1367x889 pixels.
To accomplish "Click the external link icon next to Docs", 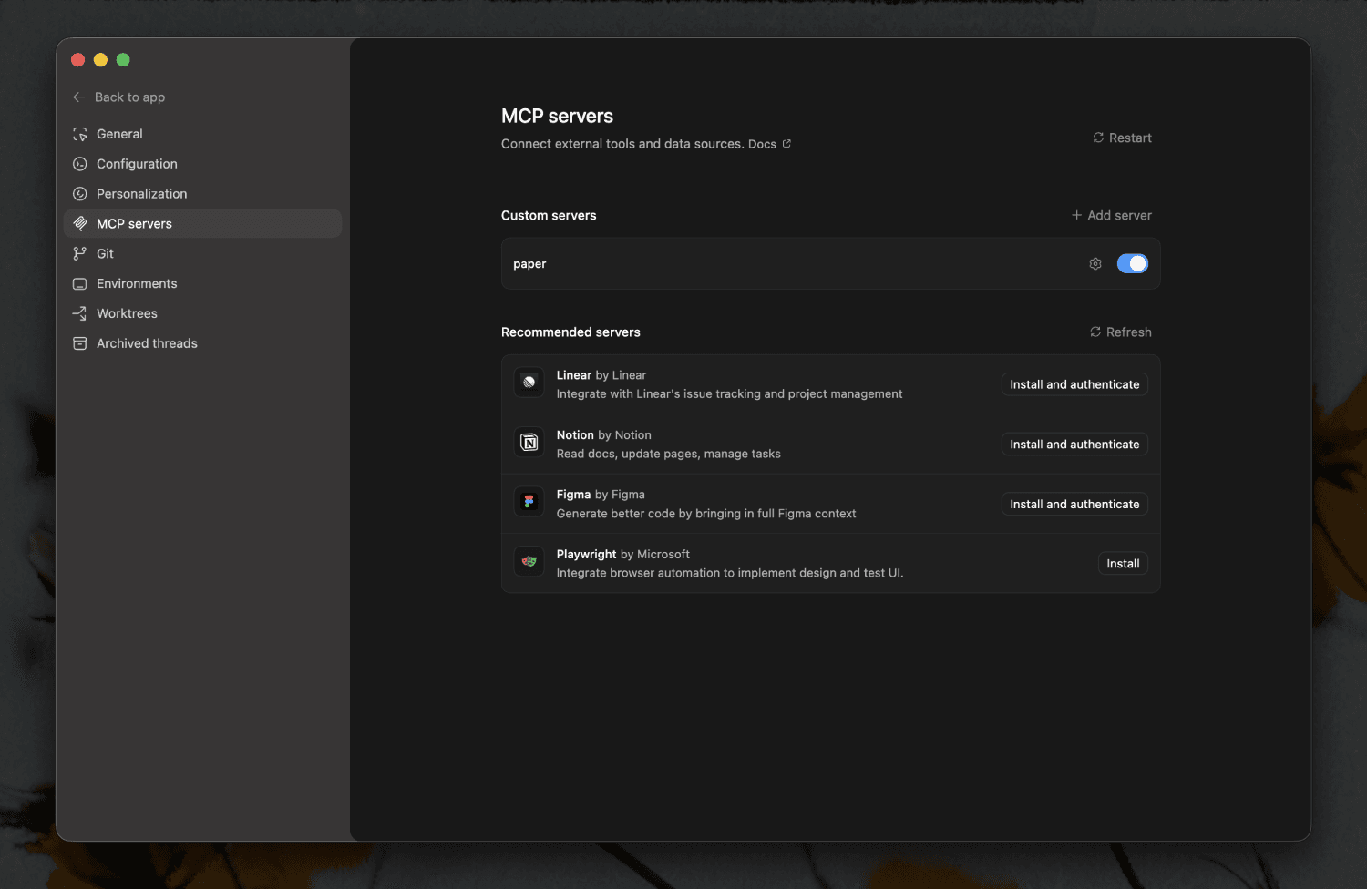I will pos(786,144).
